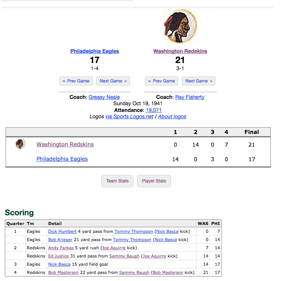Screen dimensions: 282x281
Task: Open coach Ray Flaherty's page
Action: coord(190,97)
